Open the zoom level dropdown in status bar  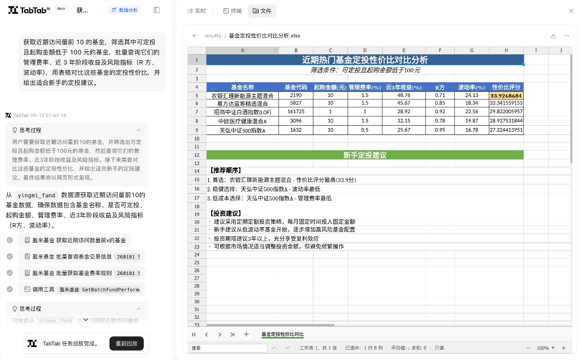[x=546, y=348]
